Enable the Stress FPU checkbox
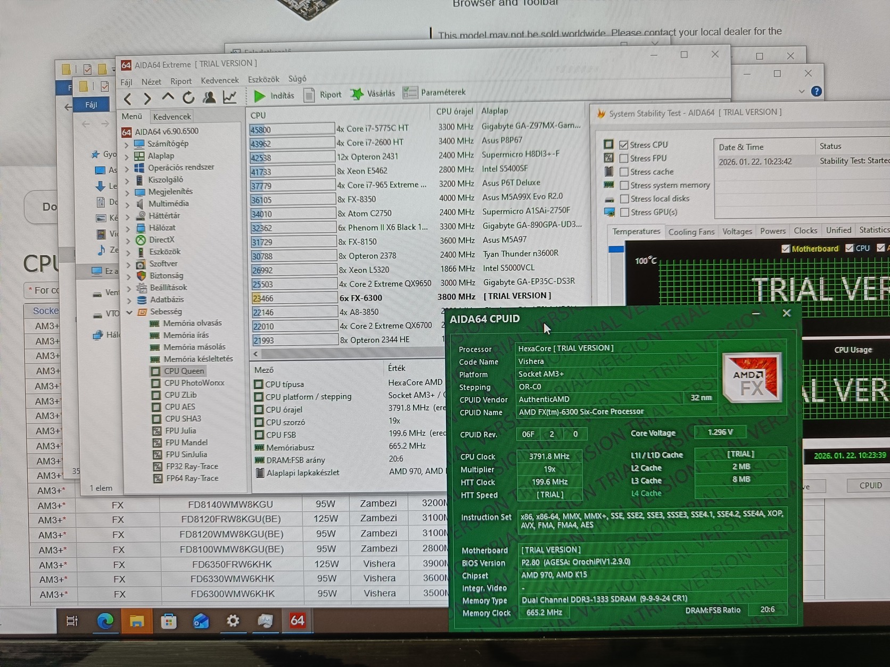Screen dimensions: 890x667 [x=624, y=159]
